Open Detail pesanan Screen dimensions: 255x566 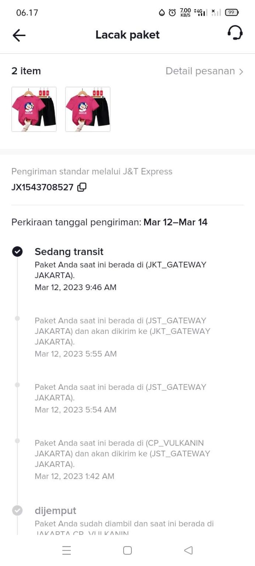(x=200, y=71)
